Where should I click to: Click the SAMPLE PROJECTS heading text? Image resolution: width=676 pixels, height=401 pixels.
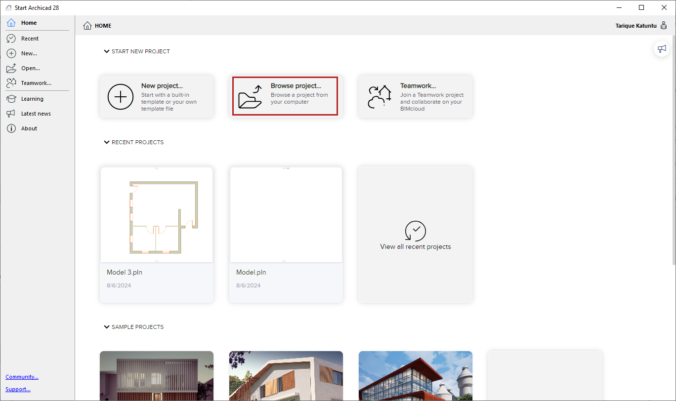point(138,327)
